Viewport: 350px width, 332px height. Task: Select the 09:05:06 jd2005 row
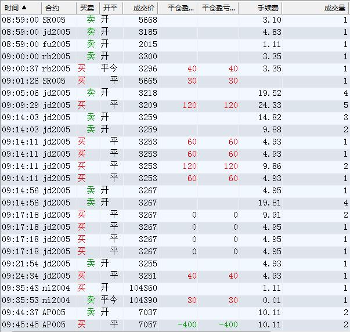175,93
